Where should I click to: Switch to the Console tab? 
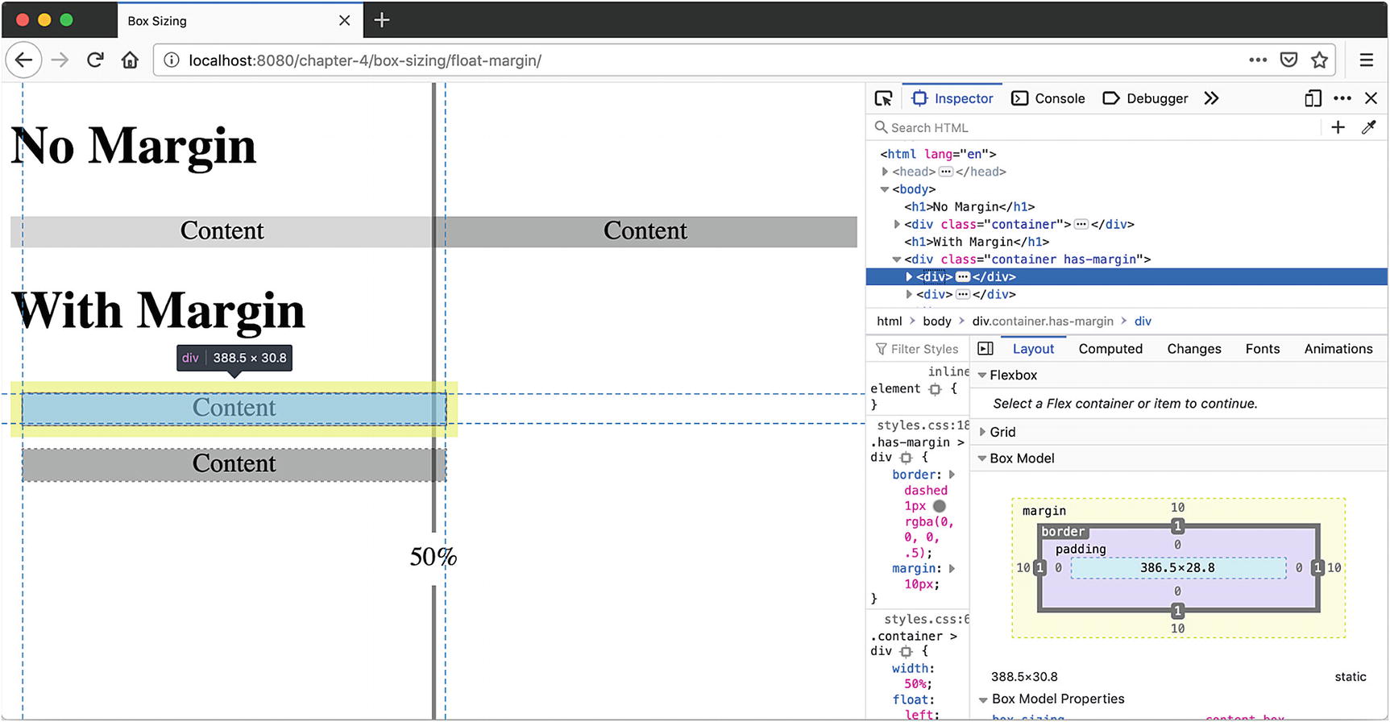[1048, 98]
